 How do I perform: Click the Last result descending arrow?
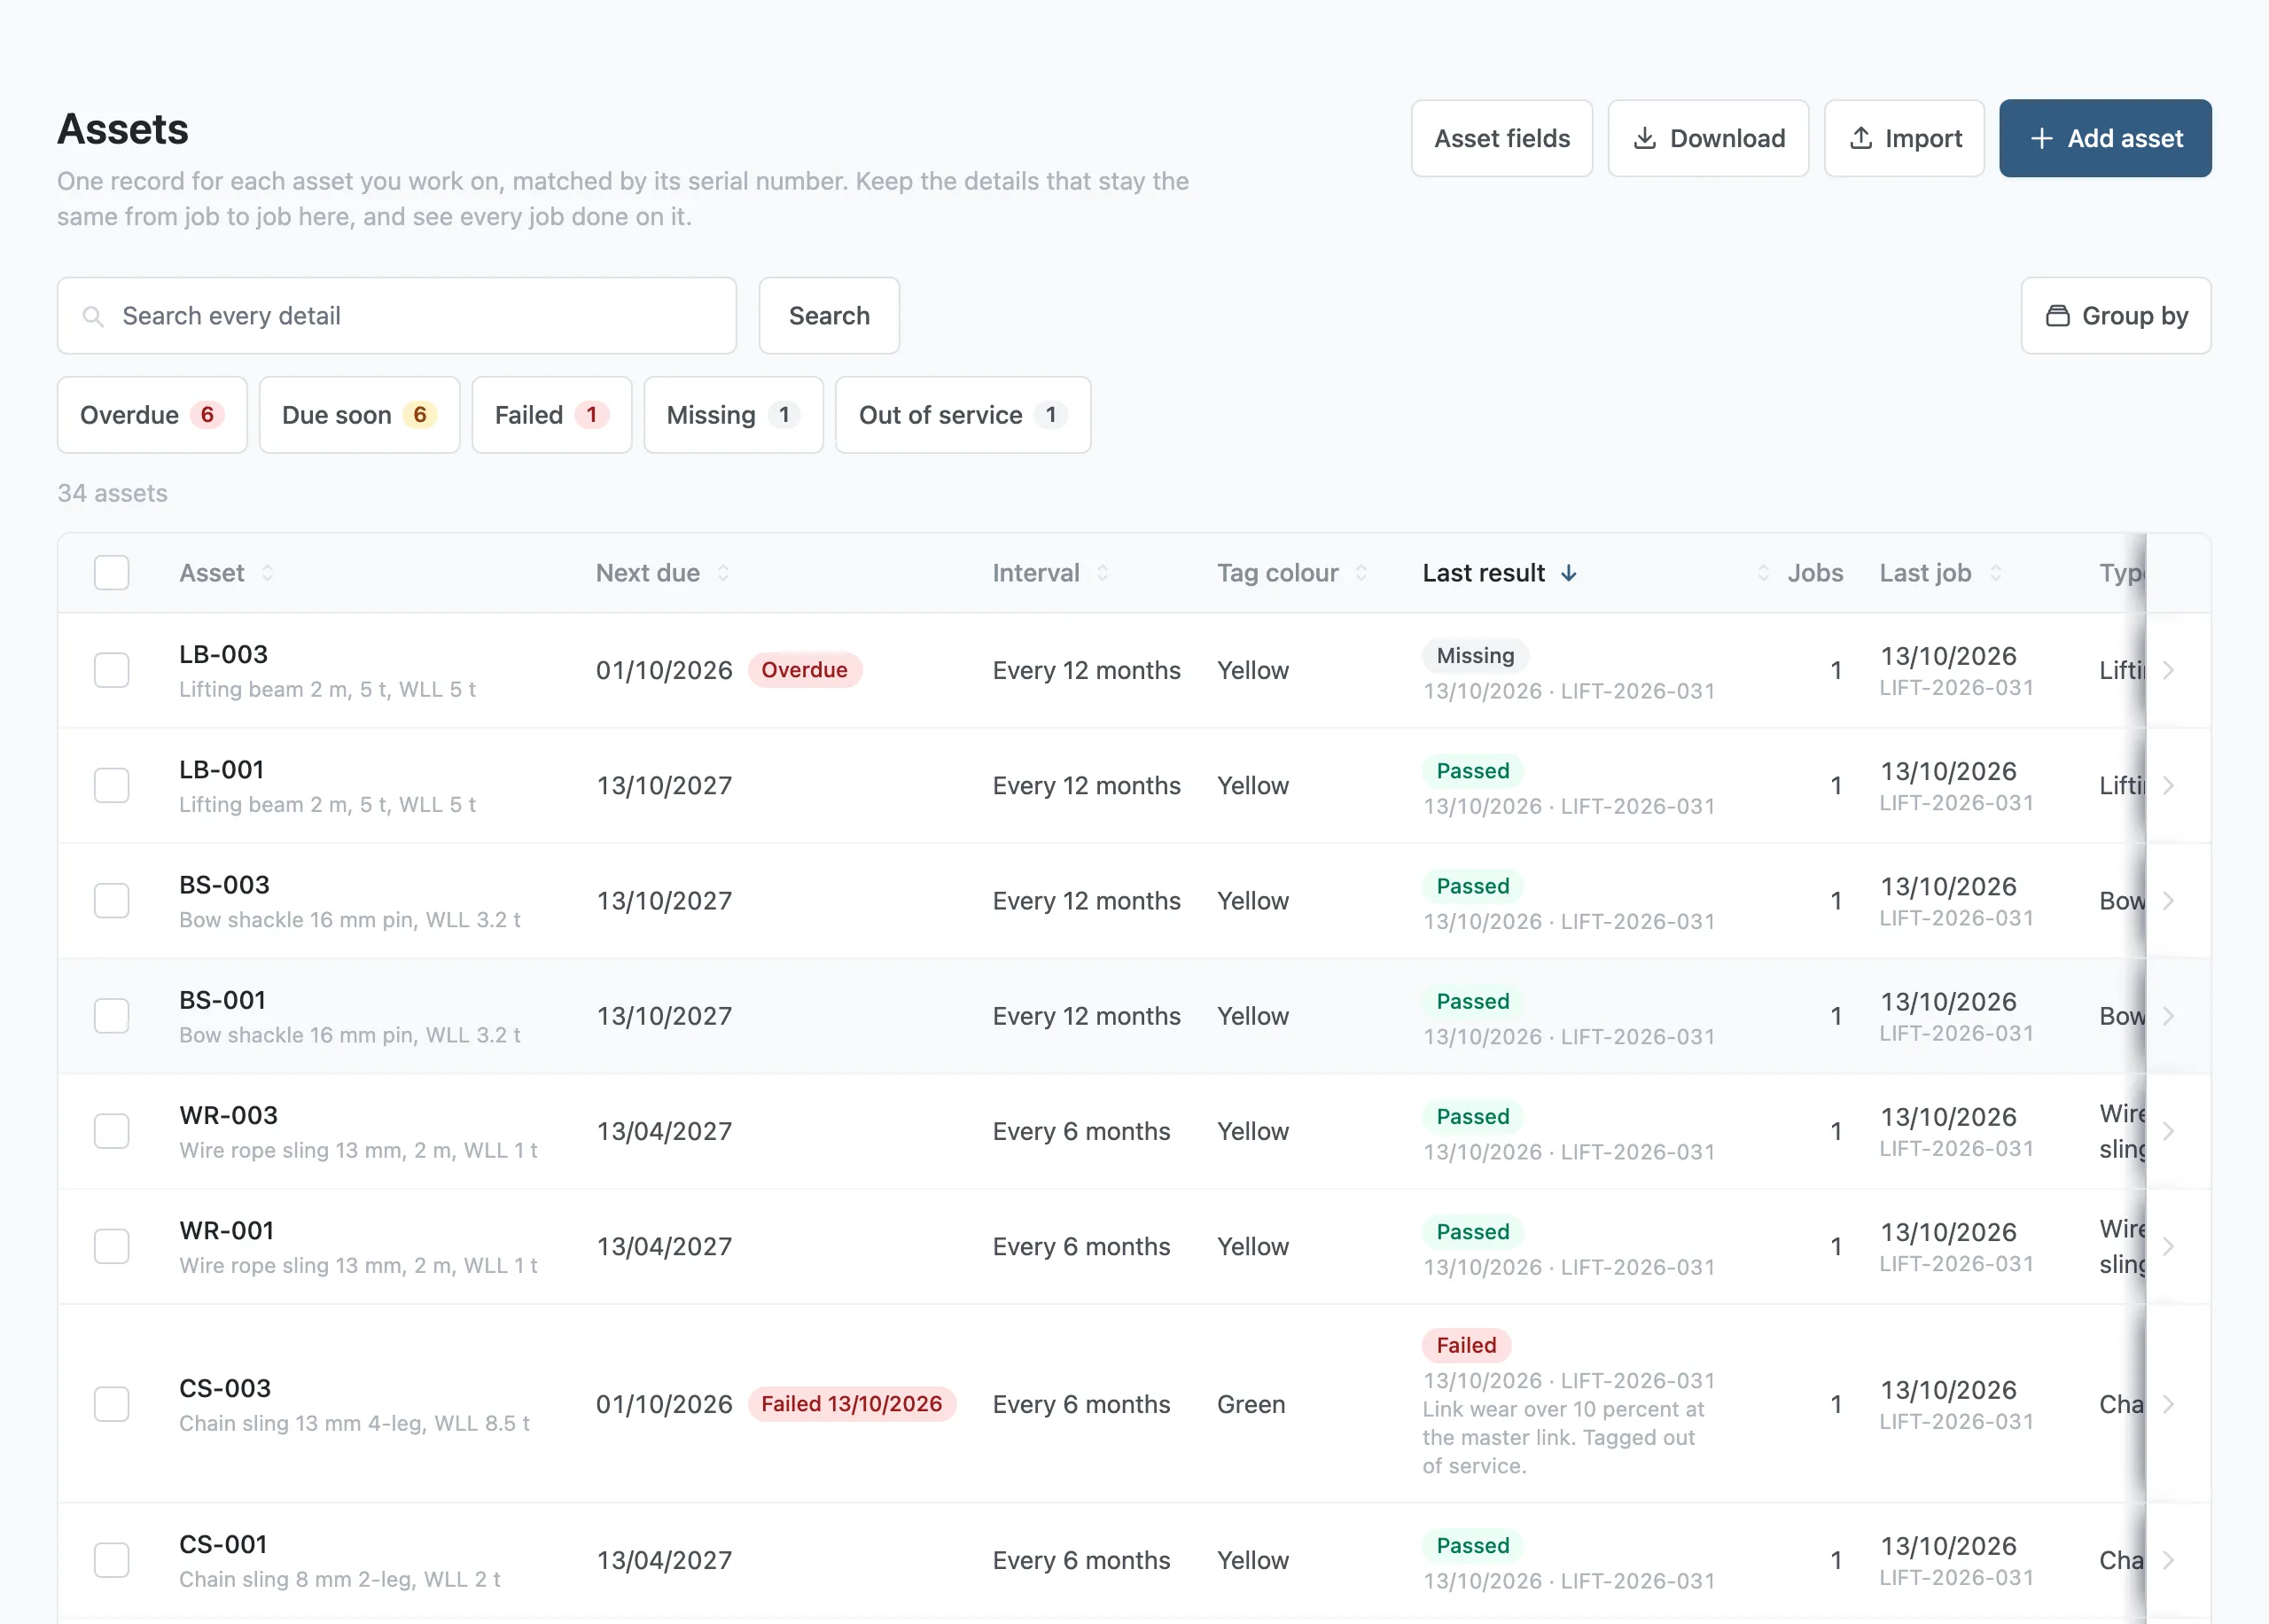tap(1570, 573)
